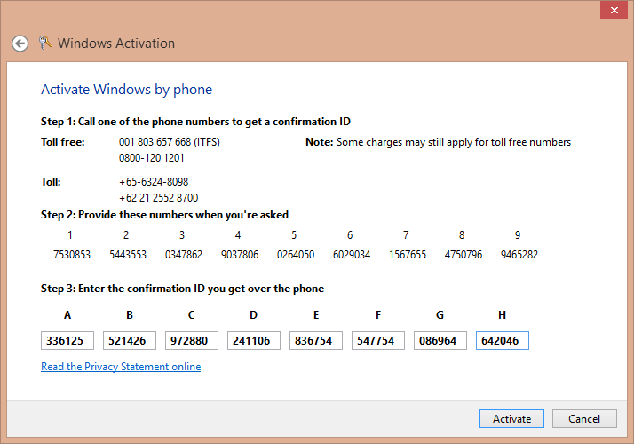This screenshot has width=634, height=444.
Task: Focus confirmation ID field A containing 336125
Action: click(67, 340)
